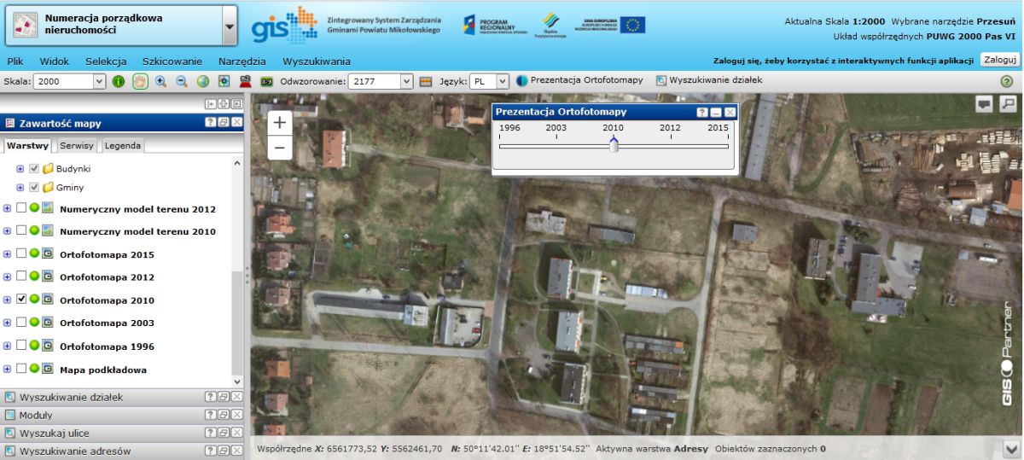Click the zoom out magnifier tool
Screen dimensions: 1024x460
click(181, 81)
